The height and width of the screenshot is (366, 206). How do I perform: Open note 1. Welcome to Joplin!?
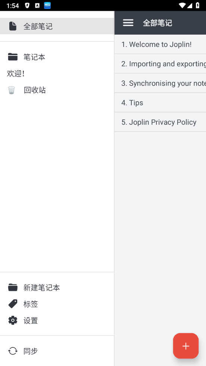point(160,44)
